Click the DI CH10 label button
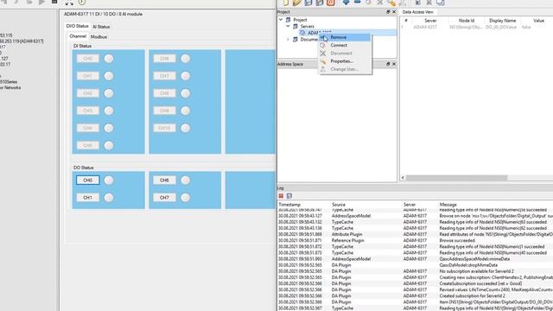Viewport: 553px width, 311px height. pyautogui.click(x=164, y=128)
